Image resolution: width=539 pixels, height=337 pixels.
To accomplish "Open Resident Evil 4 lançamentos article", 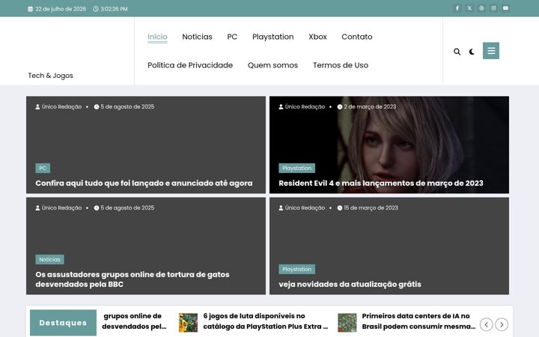I will pyautogui.click(x=381, y=183).
